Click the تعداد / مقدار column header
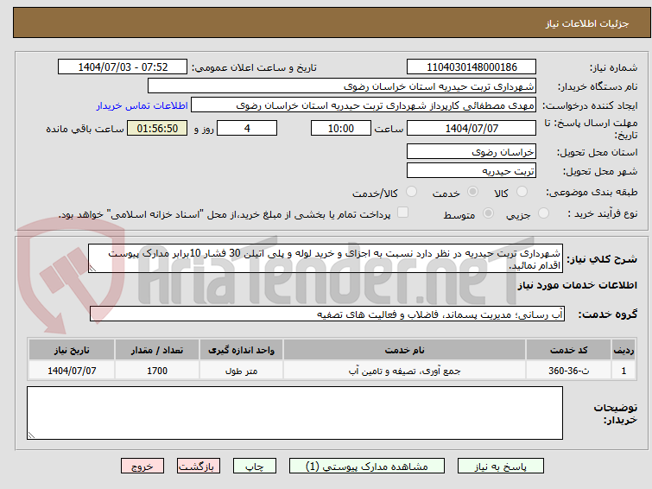The width and height of the screenshot is (652, 489). click(x=157, y=350)
